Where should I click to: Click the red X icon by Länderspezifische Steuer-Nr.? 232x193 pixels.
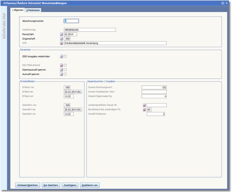click(144, 105)
